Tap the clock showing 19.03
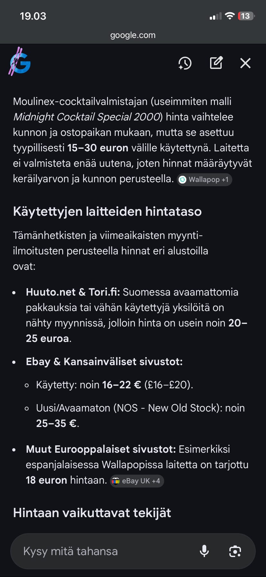Screen dimensions: 266x577 (x=33, y=15)
